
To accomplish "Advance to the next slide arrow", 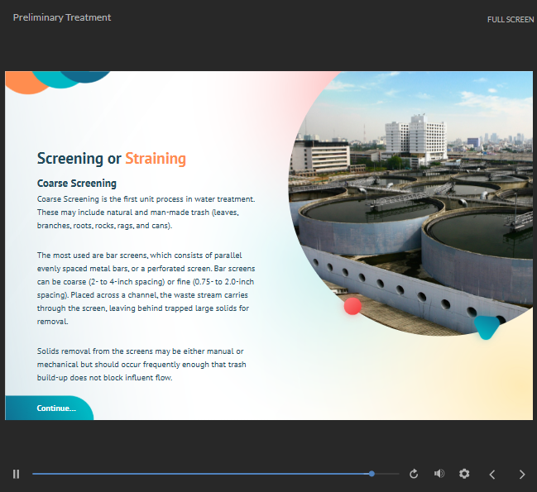I will [521, 474].
